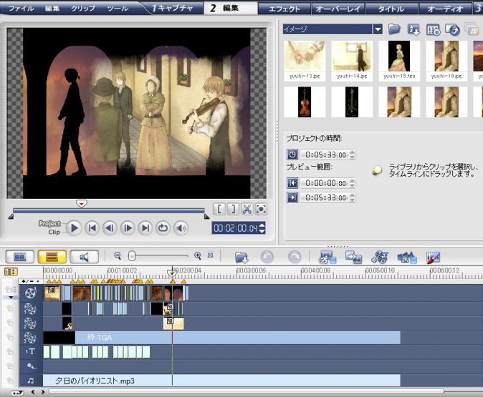
Task: Open the クリップ menu
Action: [83, 9]
